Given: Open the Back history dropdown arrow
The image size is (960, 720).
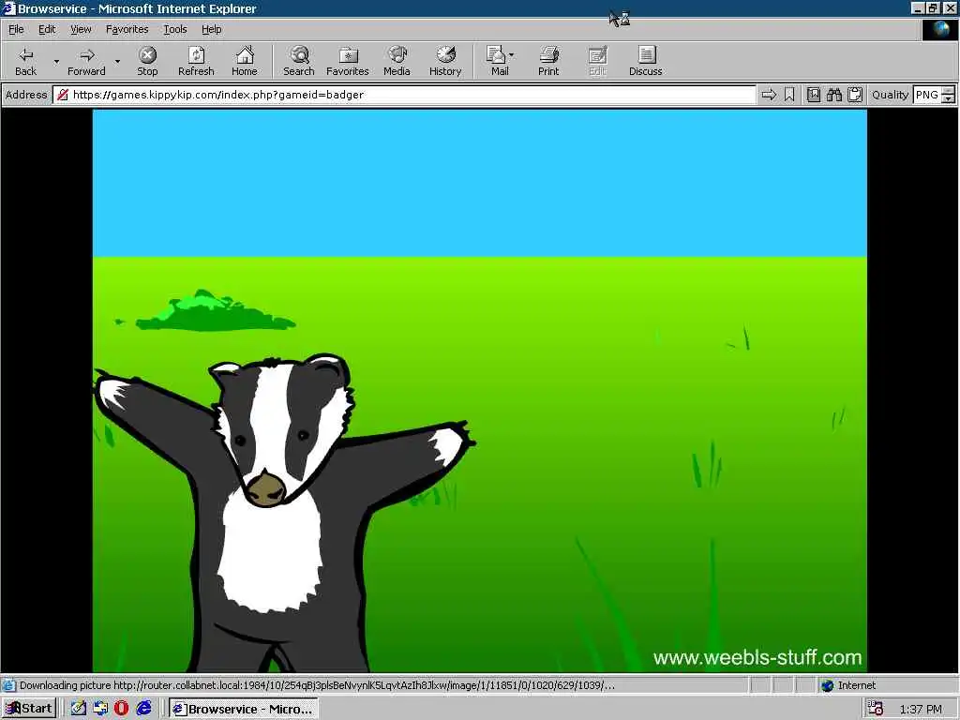Looking at the screenshot, I should pos(56,61).
